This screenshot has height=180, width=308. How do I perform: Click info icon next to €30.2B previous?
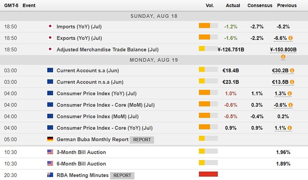291,70
